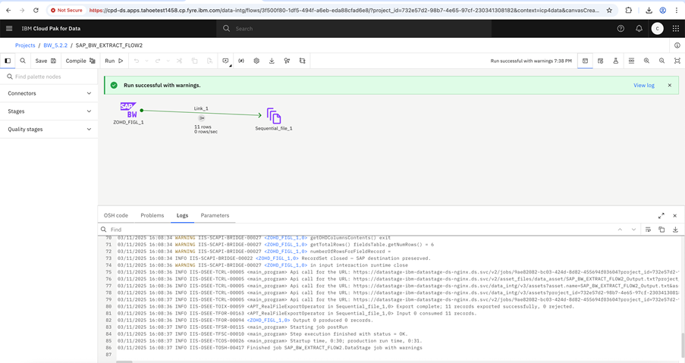
Task: Click browser reload button
Action: click(x=36, y=10)
